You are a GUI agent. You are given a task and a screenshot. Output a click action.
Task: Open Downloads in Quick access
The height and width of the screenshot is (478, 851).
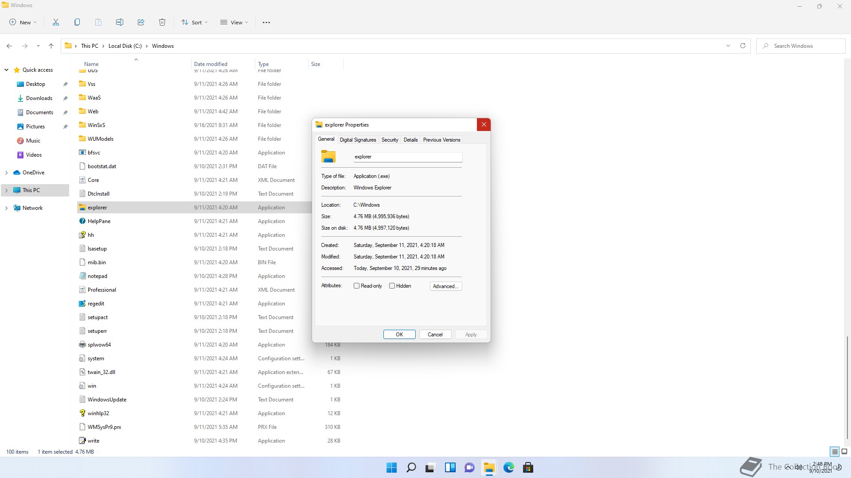[x=39, y=98]
